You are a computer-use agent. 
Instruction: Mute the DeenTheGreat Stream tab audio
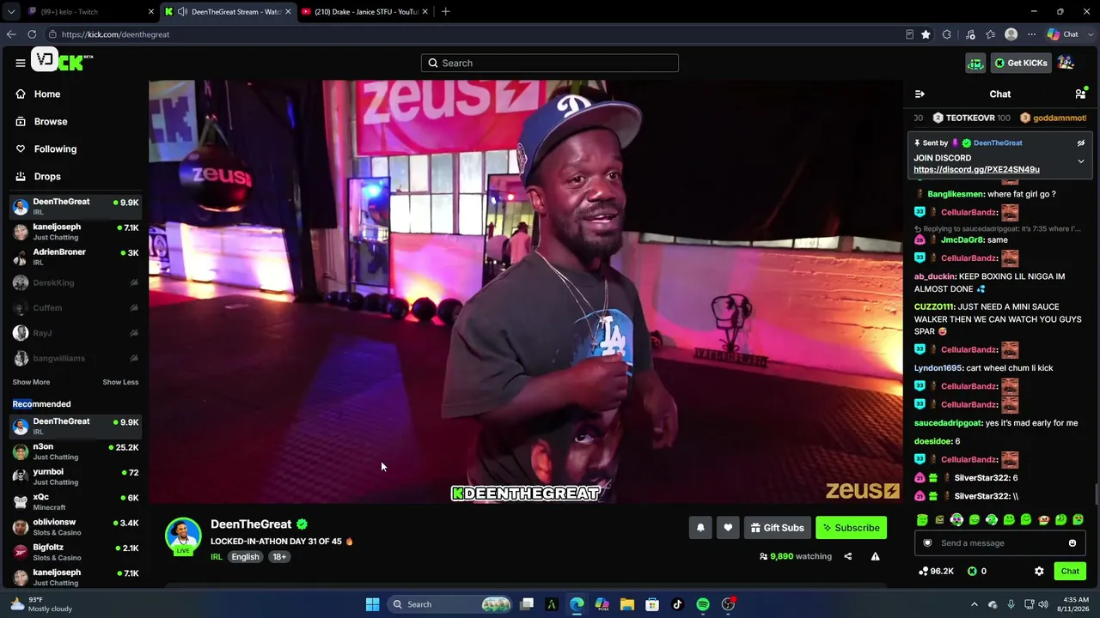click(x=182, y=12)
